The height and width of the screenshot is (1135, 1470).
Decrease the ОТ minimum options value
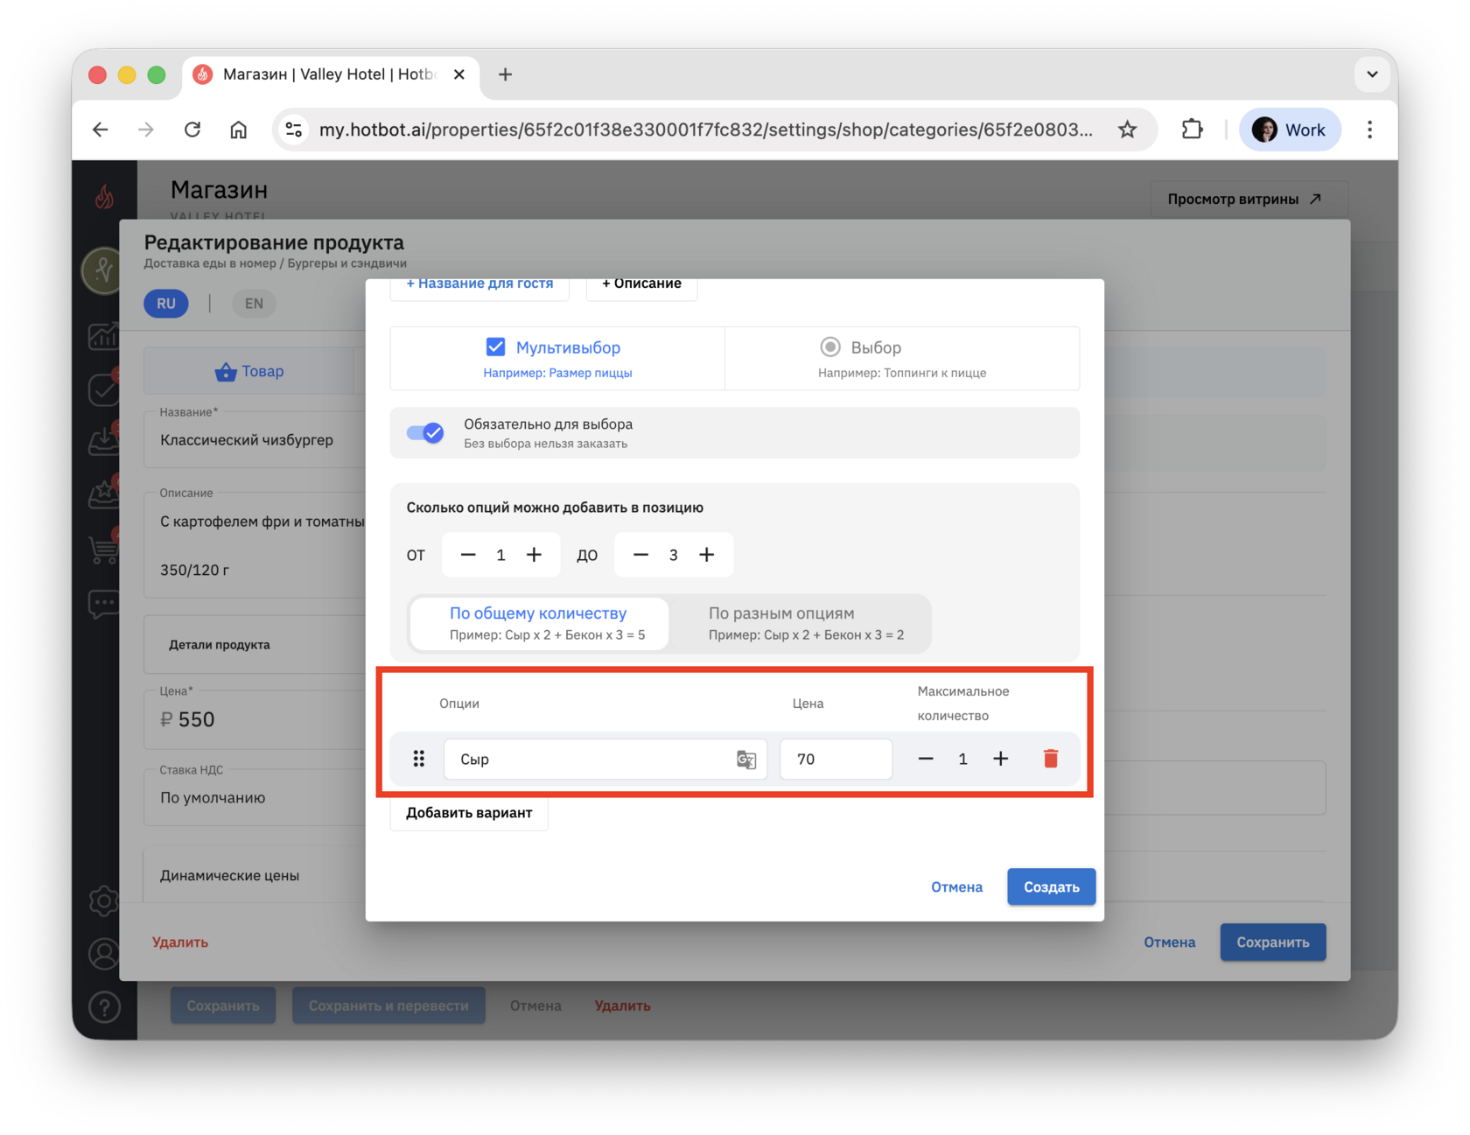[468, 555]
